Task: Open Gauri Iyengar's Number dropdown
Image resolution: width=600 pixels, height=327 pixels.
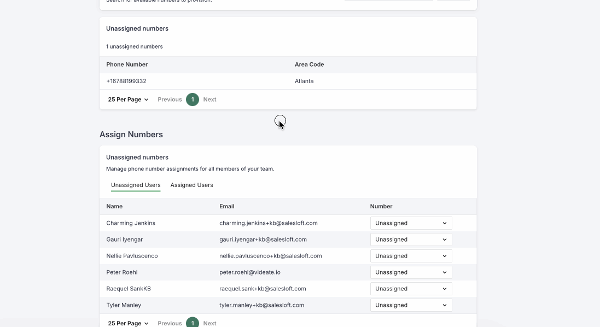Action: coord(410,239)
